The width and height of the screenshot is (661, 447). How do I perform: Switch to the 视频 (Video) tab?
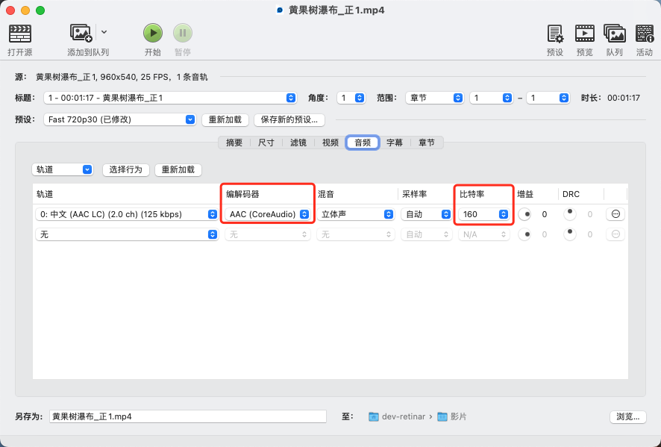tap(329, 143)
